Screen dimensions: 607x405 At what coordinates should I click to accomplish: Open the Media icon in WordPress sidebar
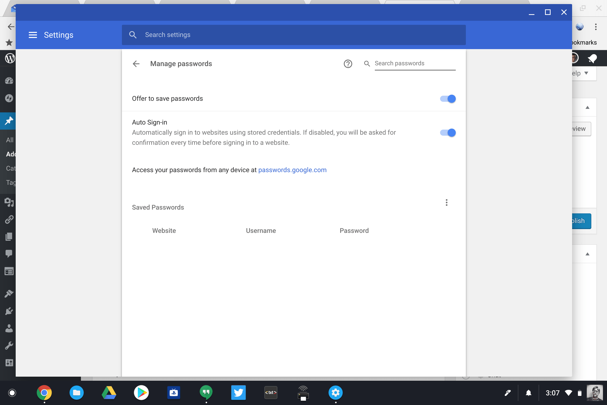[9, 202]
